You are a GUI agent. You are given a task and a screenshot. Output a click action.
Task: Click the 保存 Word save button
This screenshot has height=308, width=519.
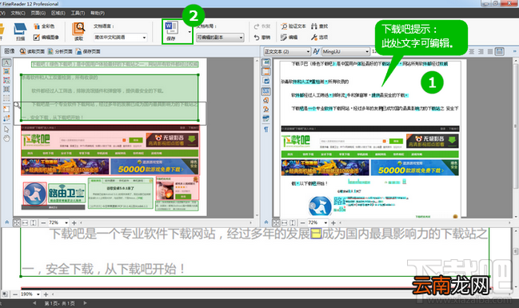(172, 31)
